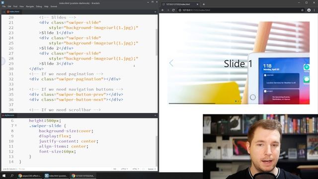This screenshot has height=179, width=318.
Task: Click align-items: center on line 11
Action: pos(64,147)
